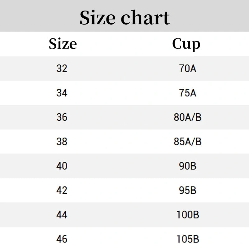Click cup value 70A
The height and width of the screenshot is (249, 249).
[x=188, y=68]
